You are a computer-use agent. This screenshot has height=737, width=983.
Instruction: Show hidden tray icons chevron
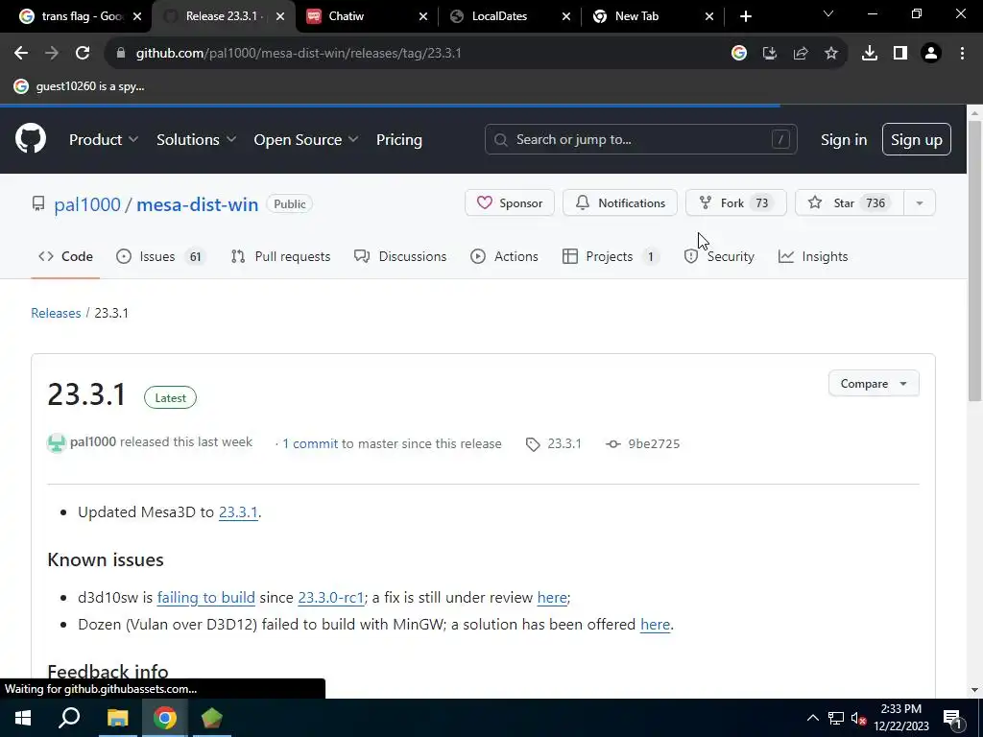pyautogui.click(x=812, y=718)
